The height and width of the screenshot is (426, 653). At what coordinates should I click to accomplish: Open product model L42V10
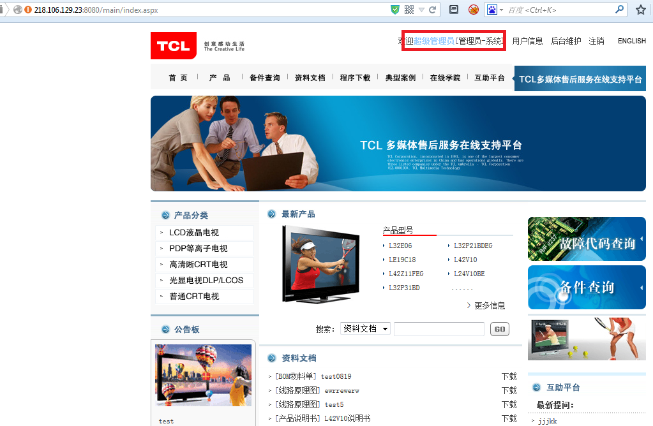coord(465,260)
